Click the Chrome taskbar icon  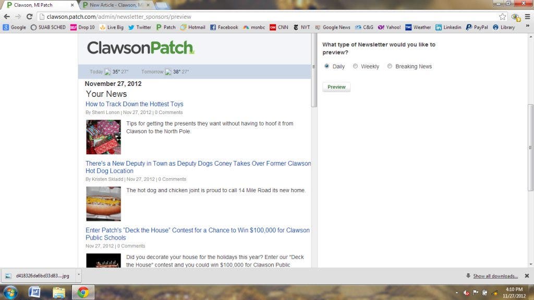(x=83, y=293)
